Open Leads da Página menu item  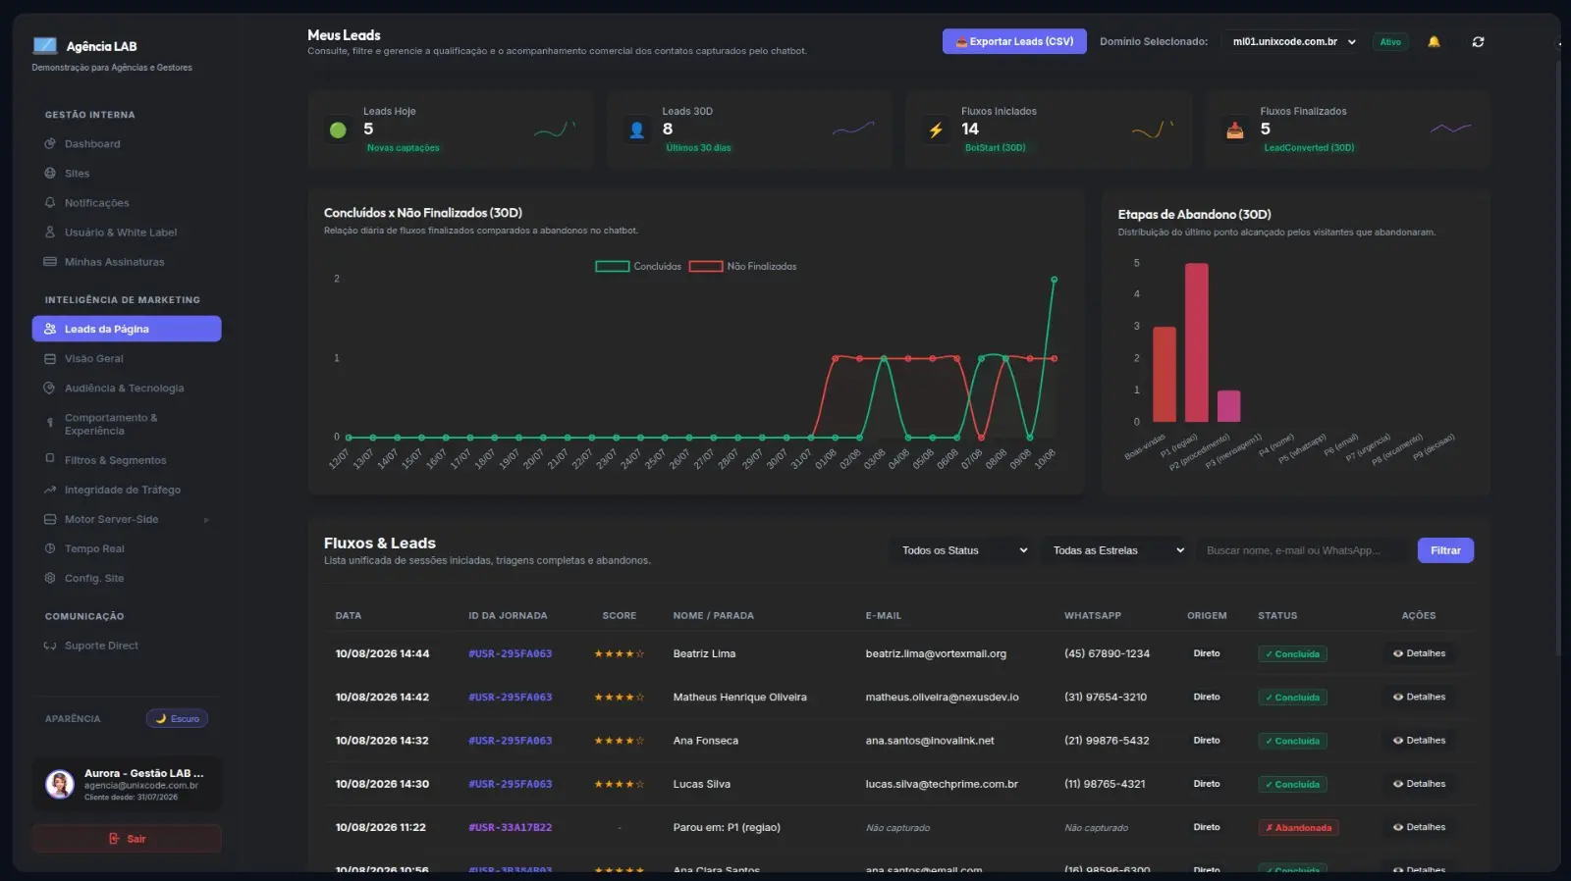tap(127, 329)
